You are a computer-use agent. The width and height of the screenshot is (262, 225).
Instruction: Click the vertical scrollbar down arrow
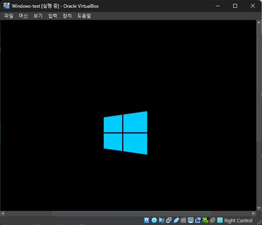(259, 208)
